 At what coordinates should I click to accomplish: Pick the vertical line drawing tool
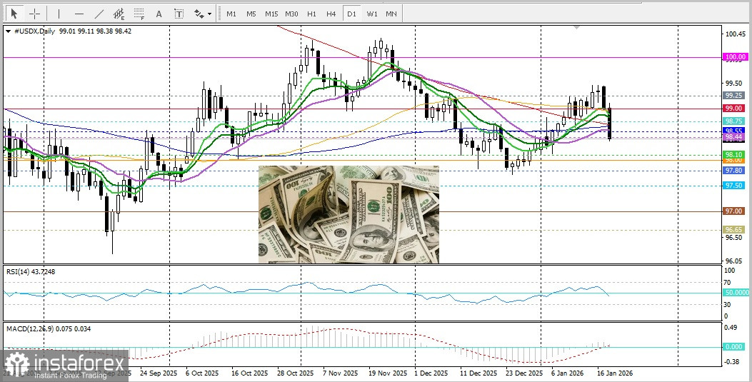59,14
